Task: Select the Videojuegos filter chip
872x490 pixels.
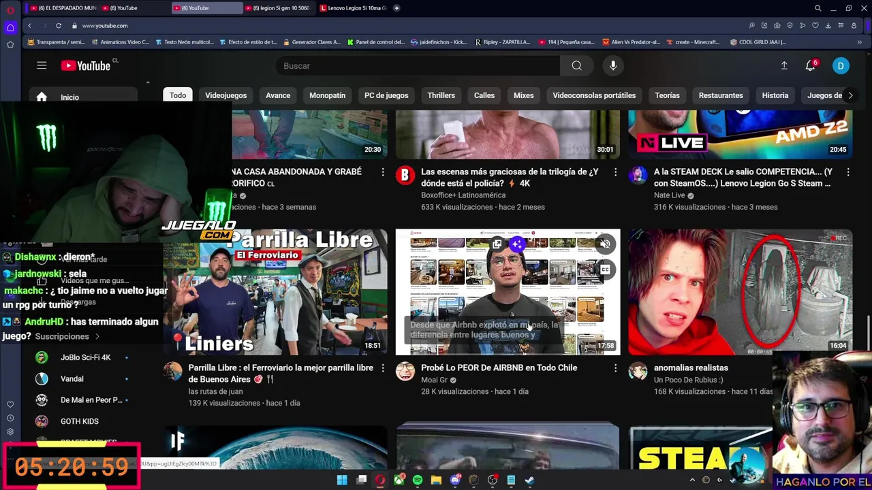Action: click(226, 95)
